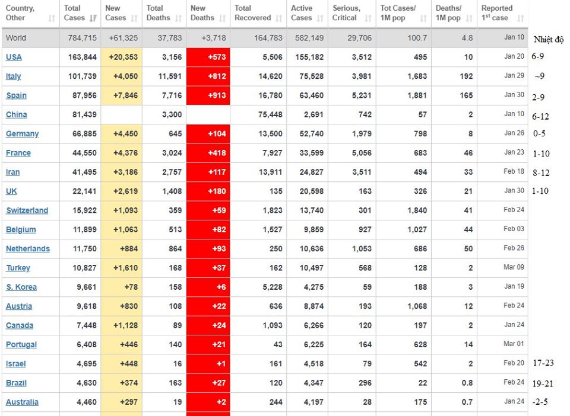The height and width of the screenshot is (416, 570).
Task: Sort by Total Cases using its arrow icon
Action: click(93, 18)
